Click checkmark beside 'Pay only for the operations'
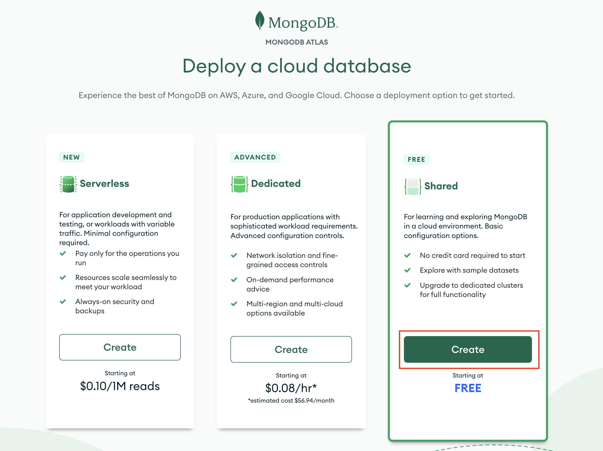The width and height of the screenshot is (603, 451). pyautogui.click(x=63, y=254)
